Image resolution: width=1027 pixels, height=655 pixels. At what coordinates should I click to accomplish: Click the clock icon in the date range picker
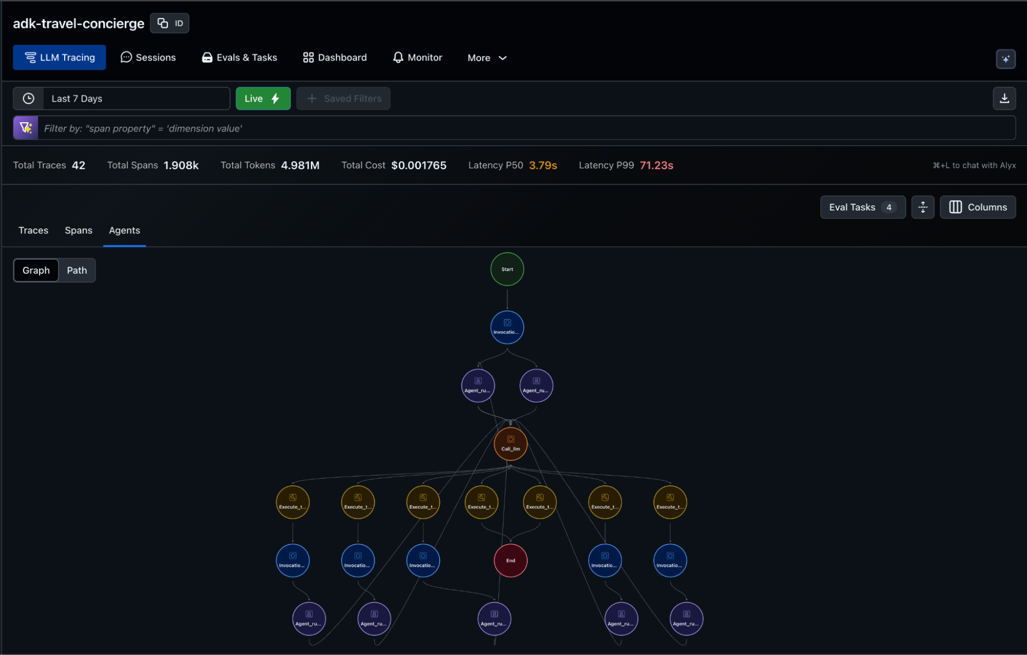(28, 98)
